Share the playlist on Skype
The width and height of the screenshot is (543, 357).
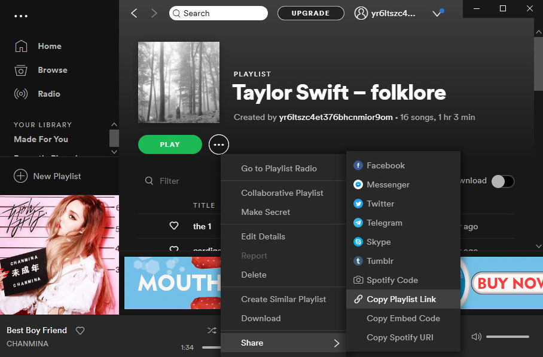point(378,242)
